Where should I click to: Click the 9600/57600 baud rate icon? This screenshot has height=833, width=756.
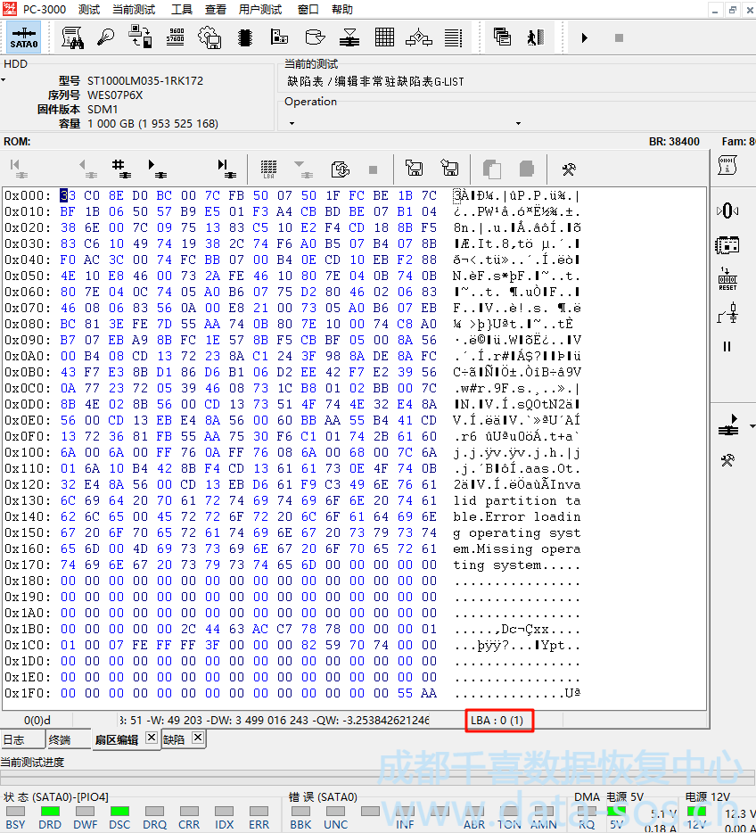(176, 37)
